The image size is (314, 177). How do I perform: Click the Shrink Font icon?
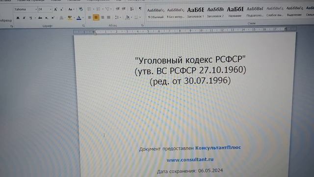(x=61, y=9)
